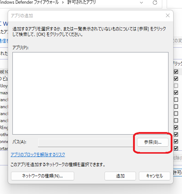
Task: Open ネットワークの種類(N)... settings
Action: pyautogui.click(x=42, y=176)
